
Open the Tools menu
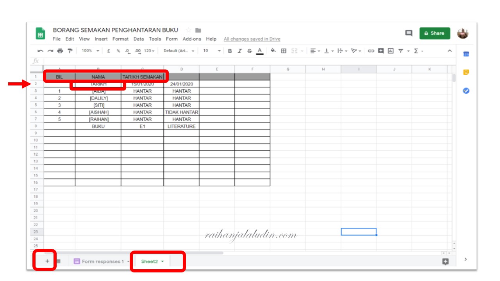pyautogui.click(x=155, y=39)
